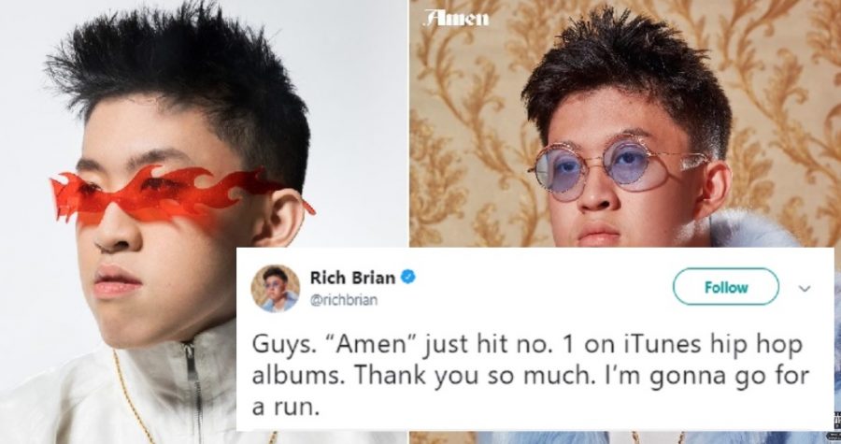The width and height of the screenshot is (841, 444).
Task: Open the chevron menu beside Follow
Action: coord(804,289)
